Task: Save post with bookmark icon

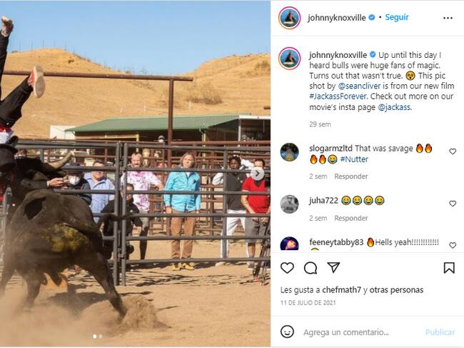Action: pos(449,268)
